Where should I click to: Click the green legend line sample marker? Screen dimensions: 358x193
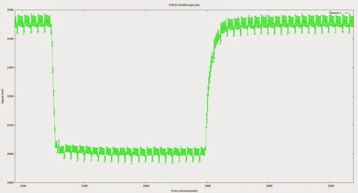coord(346,13)
